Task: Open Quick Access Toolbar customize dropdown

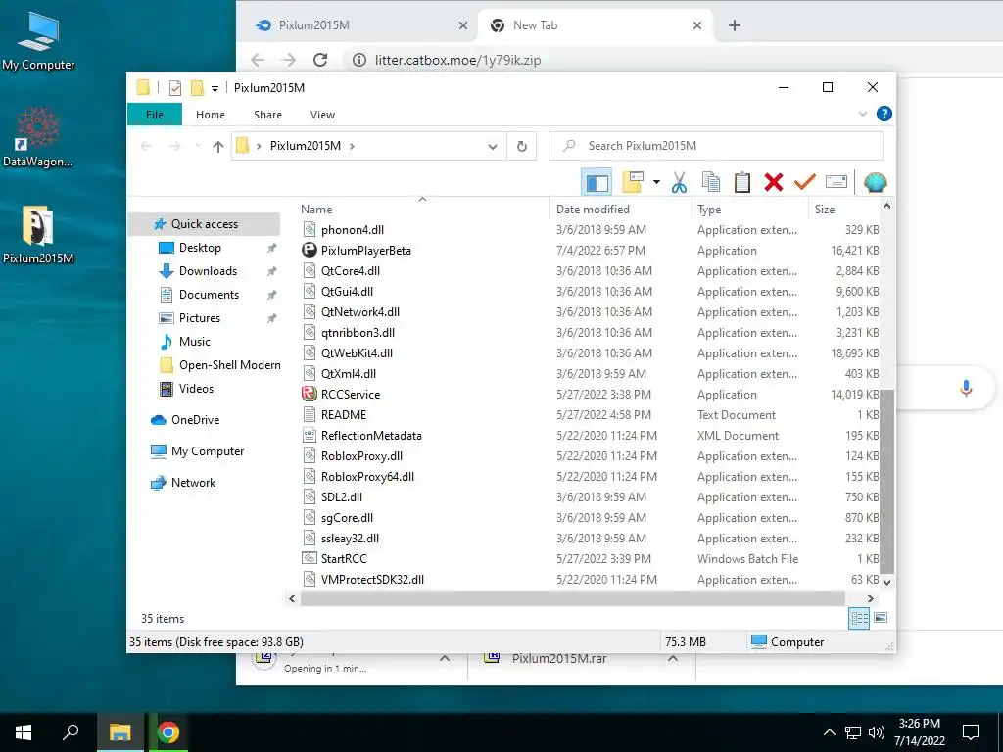Action: [x=215, y=88]
